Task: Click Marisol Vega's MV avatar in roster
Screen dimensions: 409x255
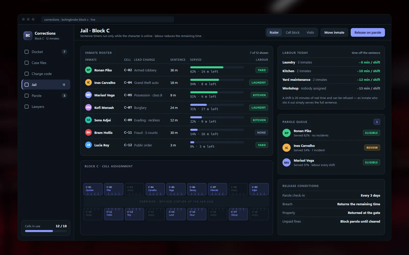Action: pos(88,95)
